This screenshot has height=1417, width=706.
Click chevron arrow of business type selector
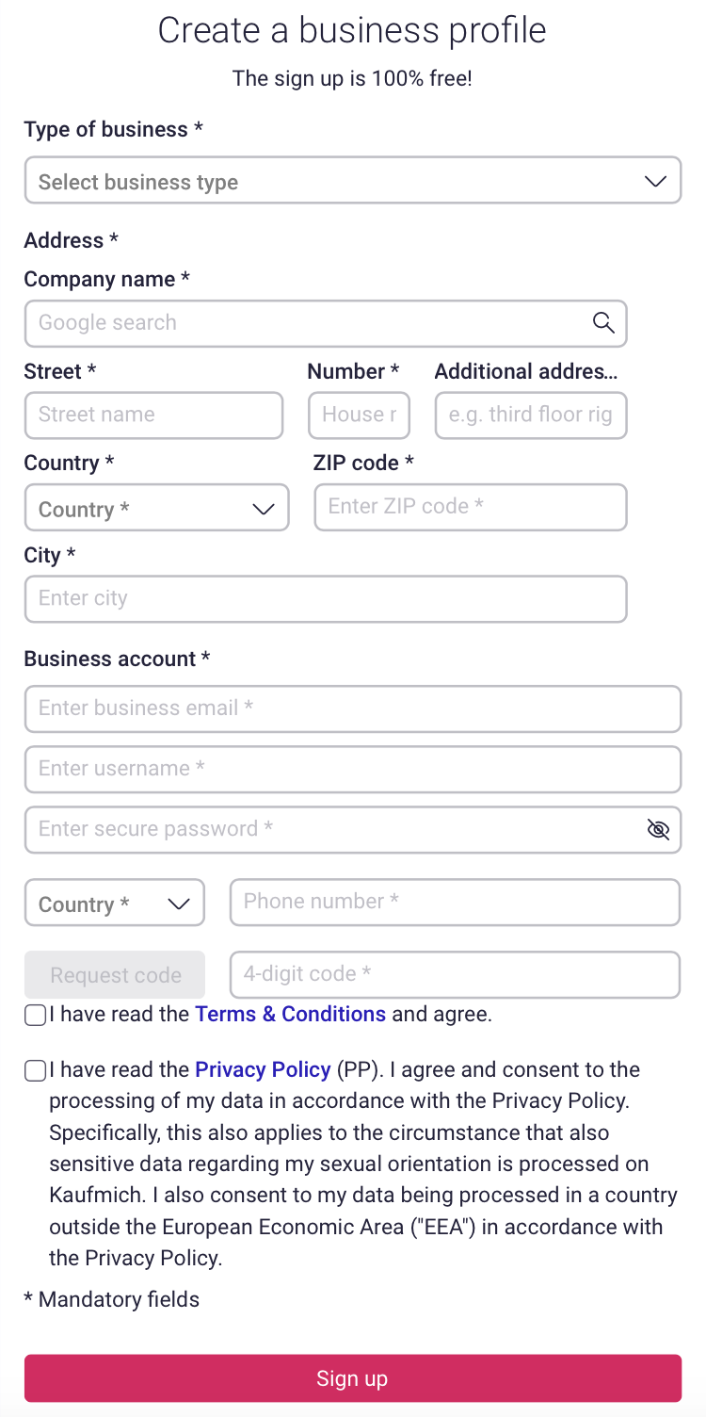655,181
